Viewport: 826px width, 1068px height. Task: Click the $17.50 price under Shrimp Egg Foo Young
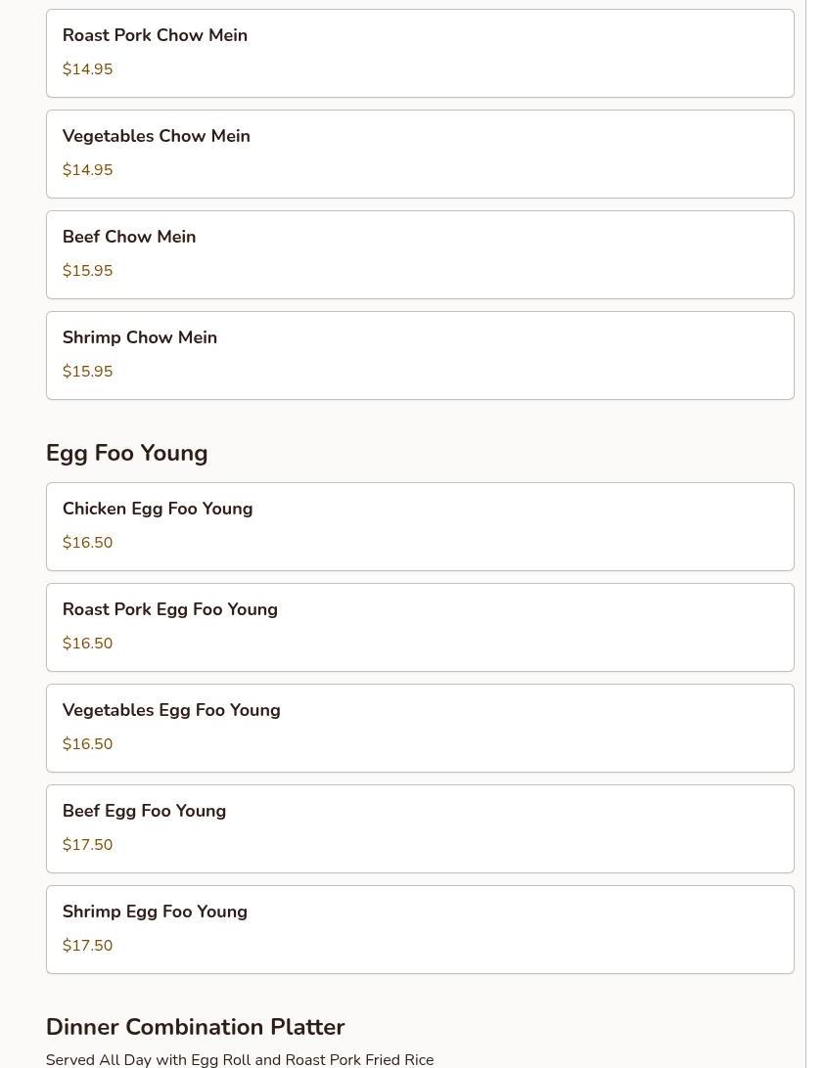(88, 946)
